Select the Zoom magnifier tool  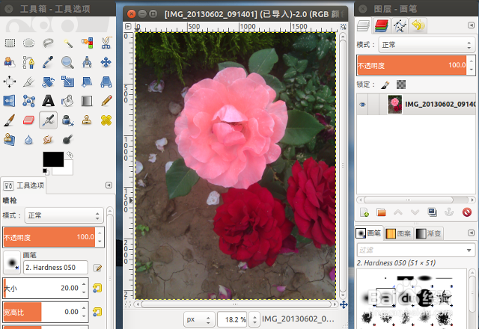tap(67, 62)
